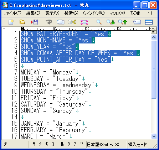The image size is (159, 150).
Task: Save the file using the floppy disk icon
Action: pyautogui.click(x=35, y=22)
